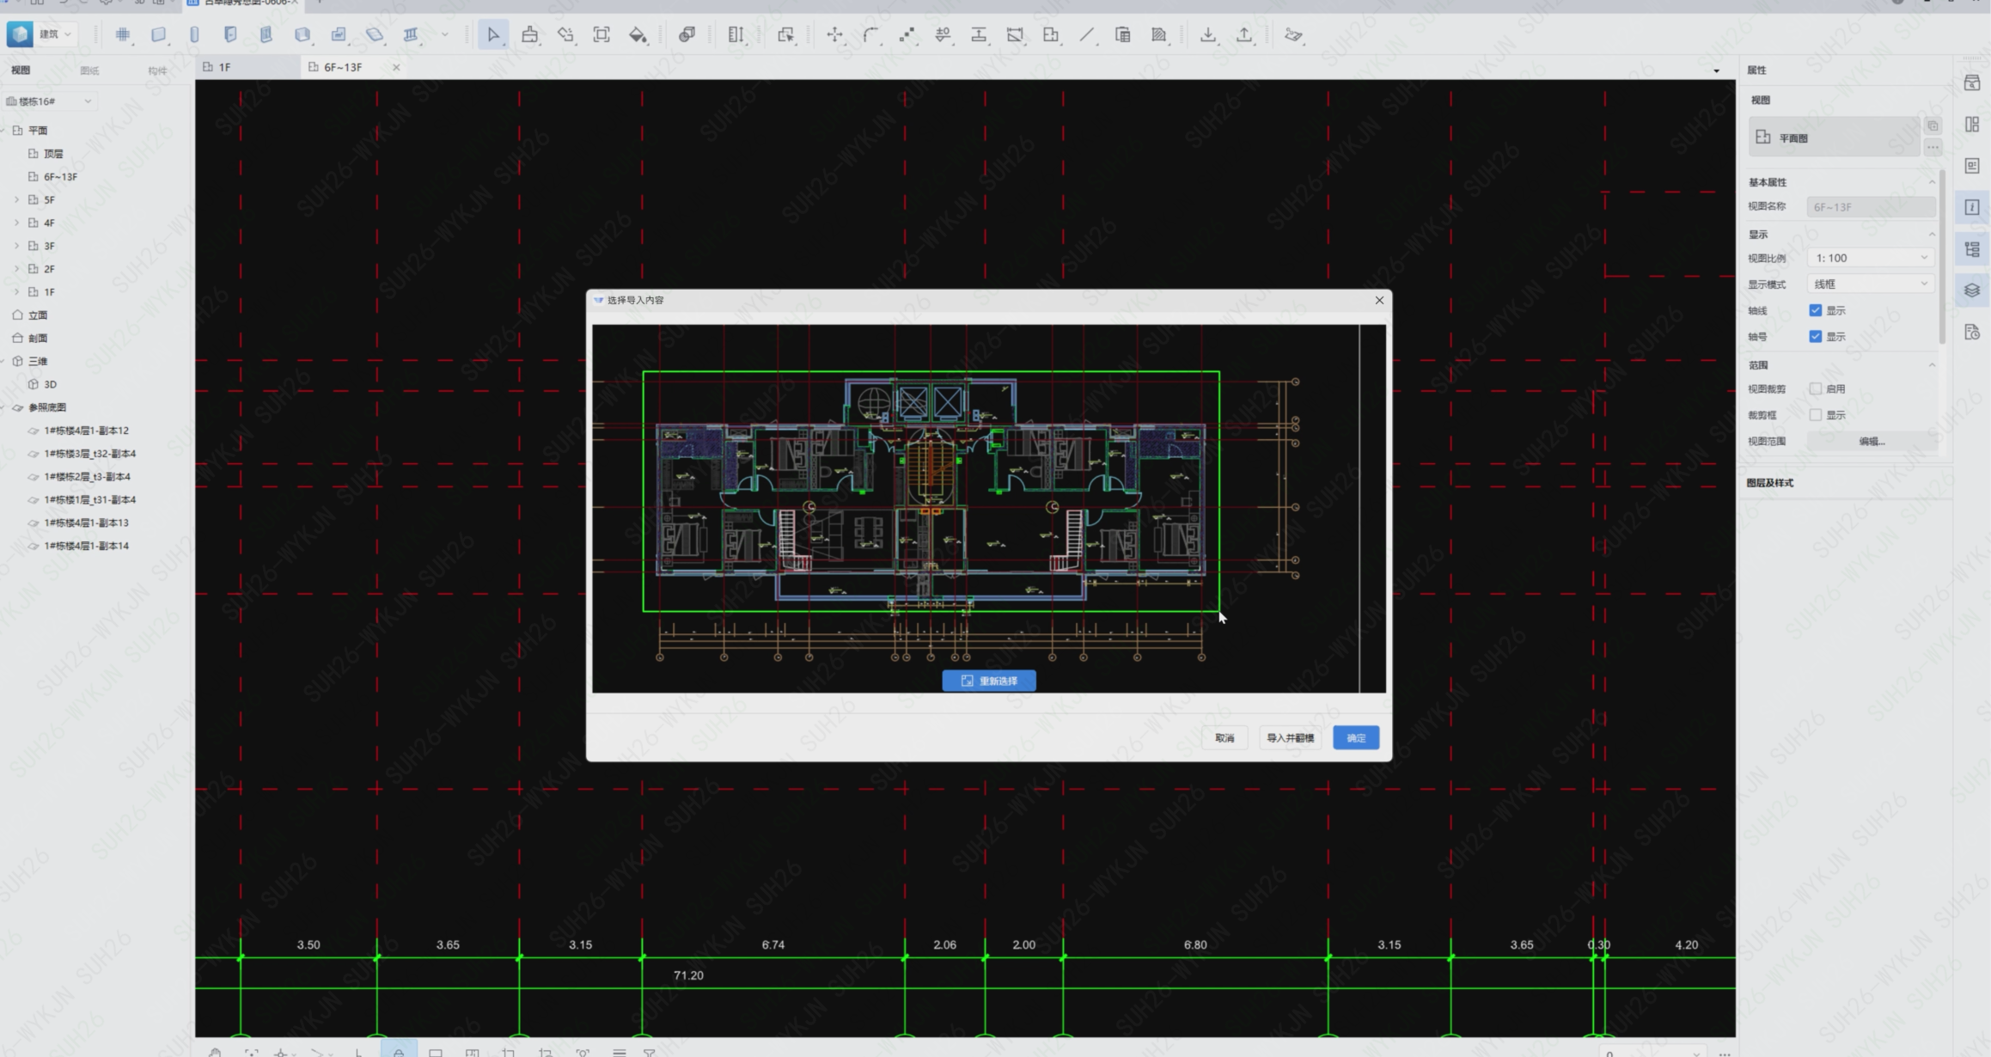Expand the 5F tree node
The height and width of the screenshot is (1057, 1991).
[16, 200]
